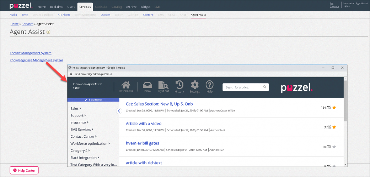
Task: View statistics icon for Cat: Sales Section article
Action: (x=328, y=108)
